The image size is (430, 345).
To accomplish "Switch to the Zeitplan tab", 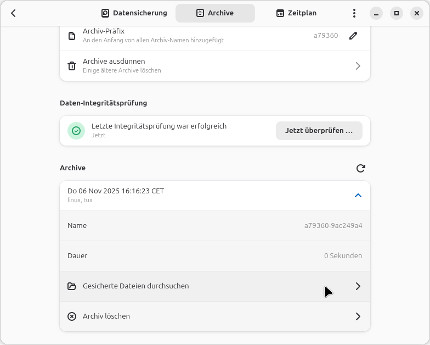I will 296,13.
